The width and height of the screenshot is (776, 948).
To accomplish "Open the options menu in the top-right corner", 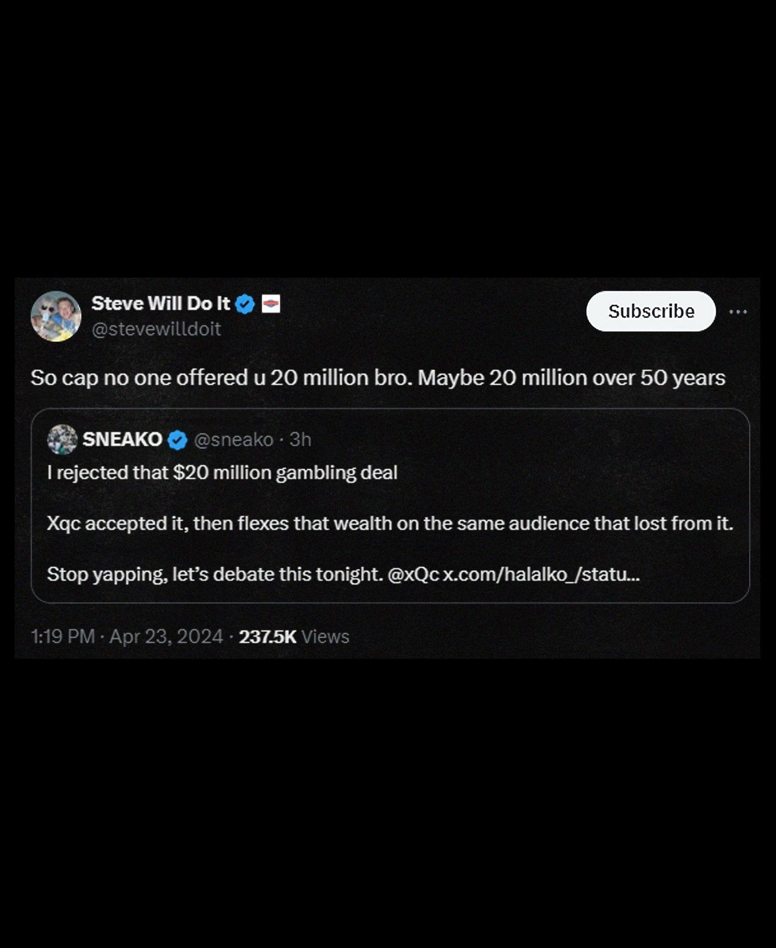I will coord(737,312).
